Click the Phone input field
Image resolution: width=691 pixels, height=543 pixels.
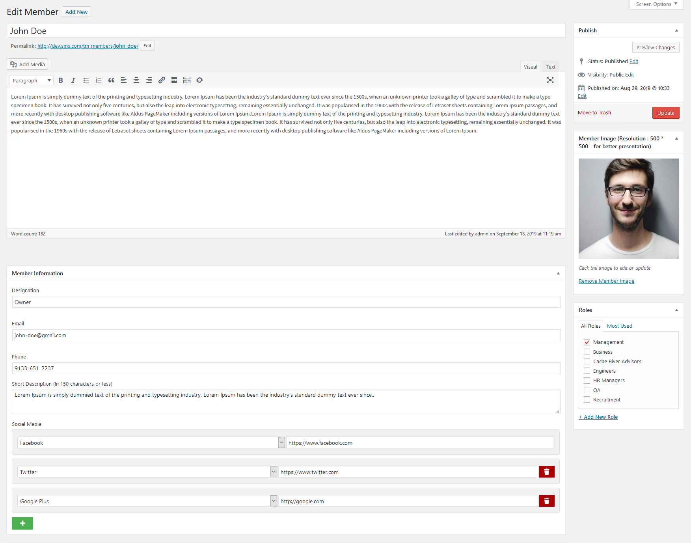click(x=286, y=368)
